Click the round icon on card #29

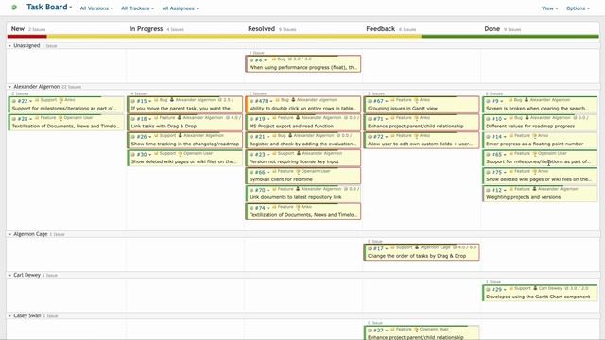click(488, 290)
